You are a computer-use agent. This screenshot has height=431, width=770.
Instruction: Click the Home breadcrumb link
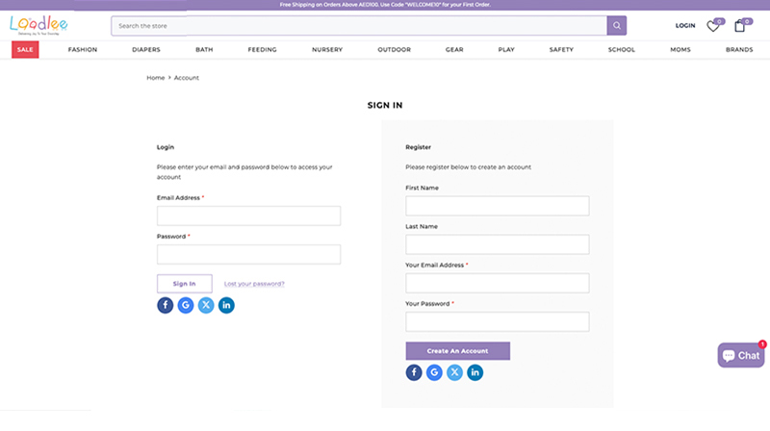155,77
